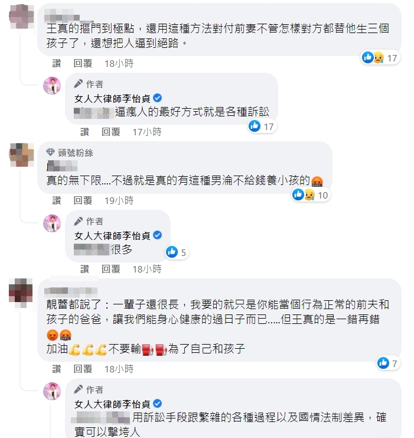Open the 5 likes on author's 很多 reply
414x438 pixels.
point(177,252)
